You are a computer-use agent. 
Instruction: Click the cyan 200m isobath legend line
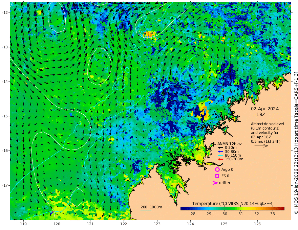coord(146,210)
